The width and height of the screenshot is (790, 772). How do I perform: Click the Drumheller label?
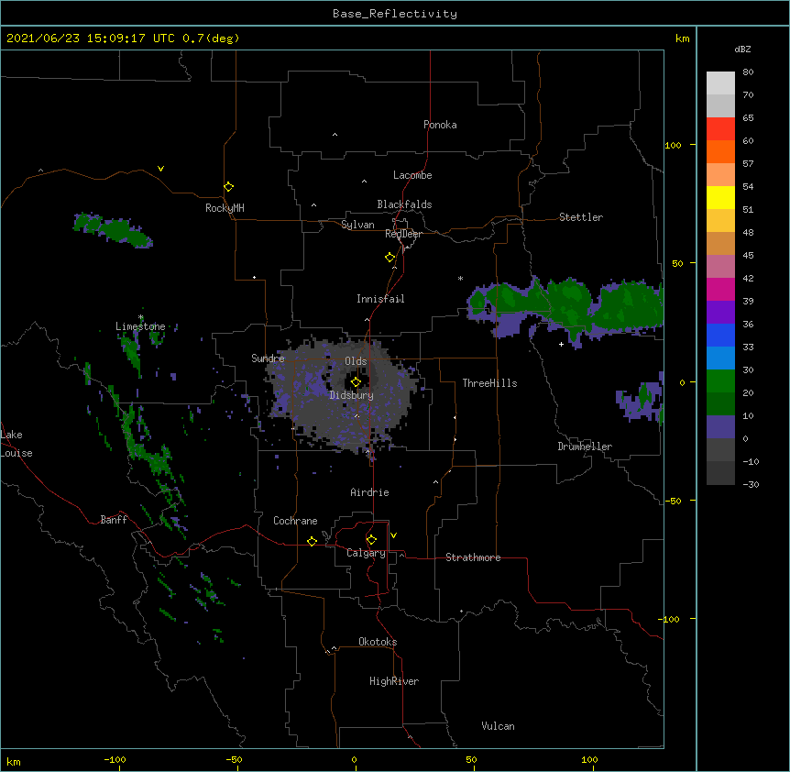585,447
